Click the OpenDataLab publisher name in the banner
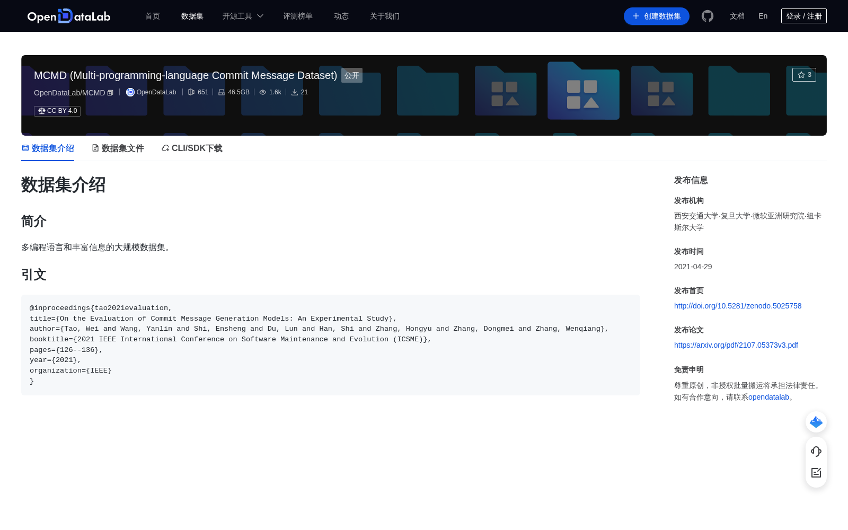This screenshot has height=530, width=848. coord(156,92)
